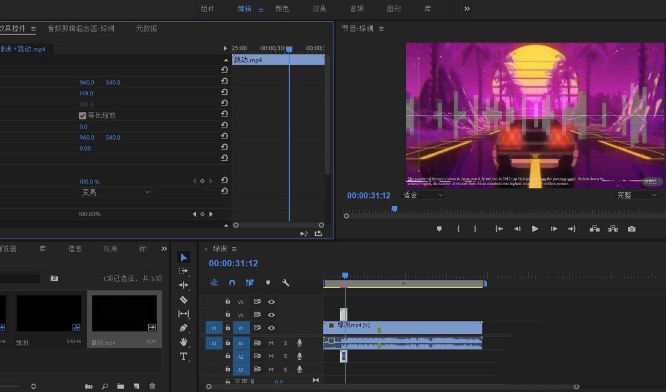Export a frame with the camera icon
The height and width of the screenshot is (392, 666).
tap(632, 228)
